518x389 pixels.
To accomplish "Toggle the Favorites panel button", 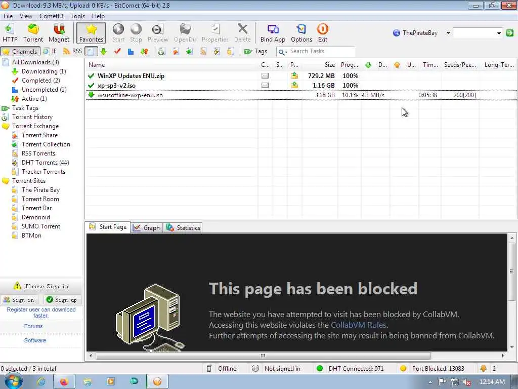I will point(91,33).
